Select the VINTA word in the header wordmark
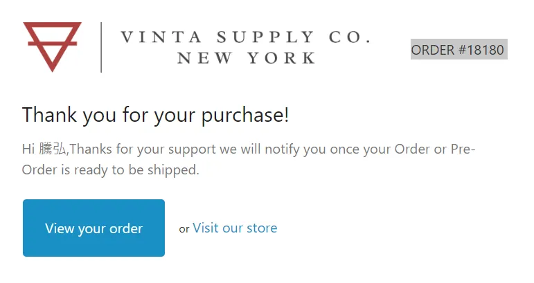 (x=161, y=37)
